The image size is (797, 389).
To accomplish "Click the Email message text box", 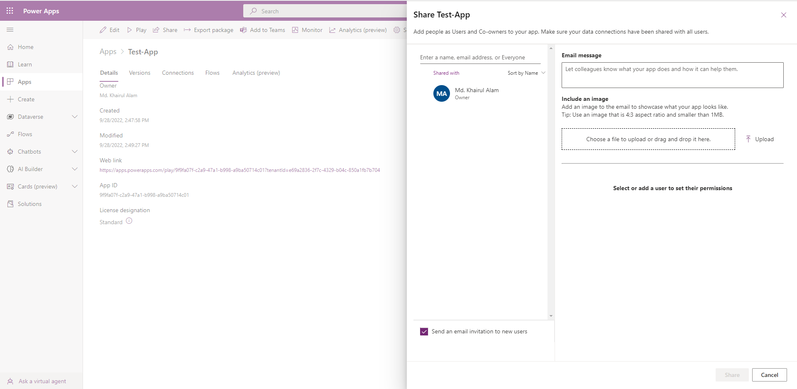I will pyautogui.click(x=672, y=75).
